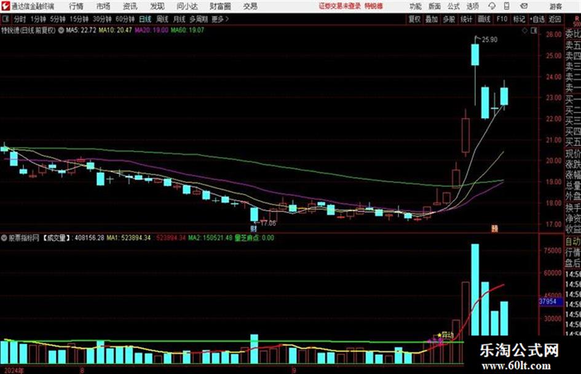Image resolution: width=581 pixels, height=374 pixels.
Task: Click the green MA60: 19.07 label
Action: [x=187, y=30]
